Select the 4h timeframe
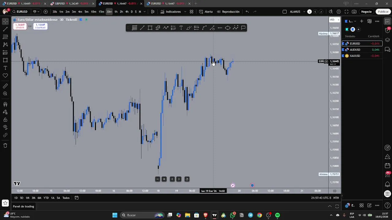The width and height of the screenshot is (392, 220). 127,12
